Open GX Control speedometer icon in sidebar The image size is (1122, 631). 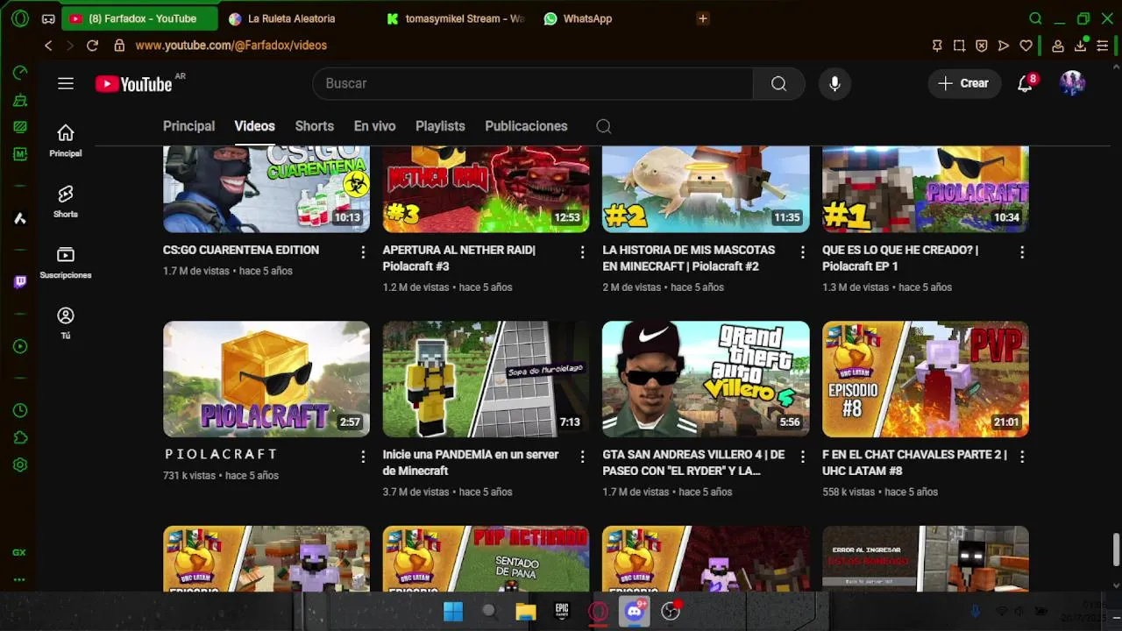pyautogui.click(x=20, y=73)
